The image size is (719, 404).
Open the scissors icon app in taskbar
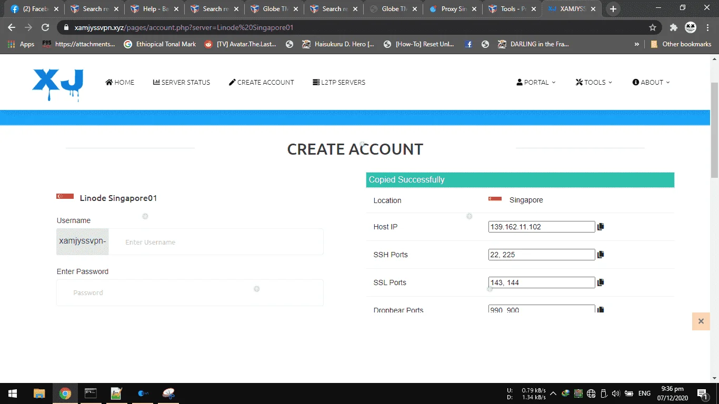coord(168,393)
